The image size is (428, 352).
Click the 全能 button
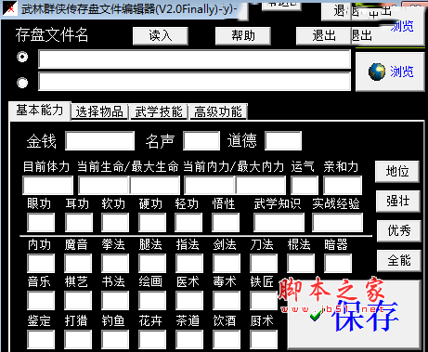(399, 260)
